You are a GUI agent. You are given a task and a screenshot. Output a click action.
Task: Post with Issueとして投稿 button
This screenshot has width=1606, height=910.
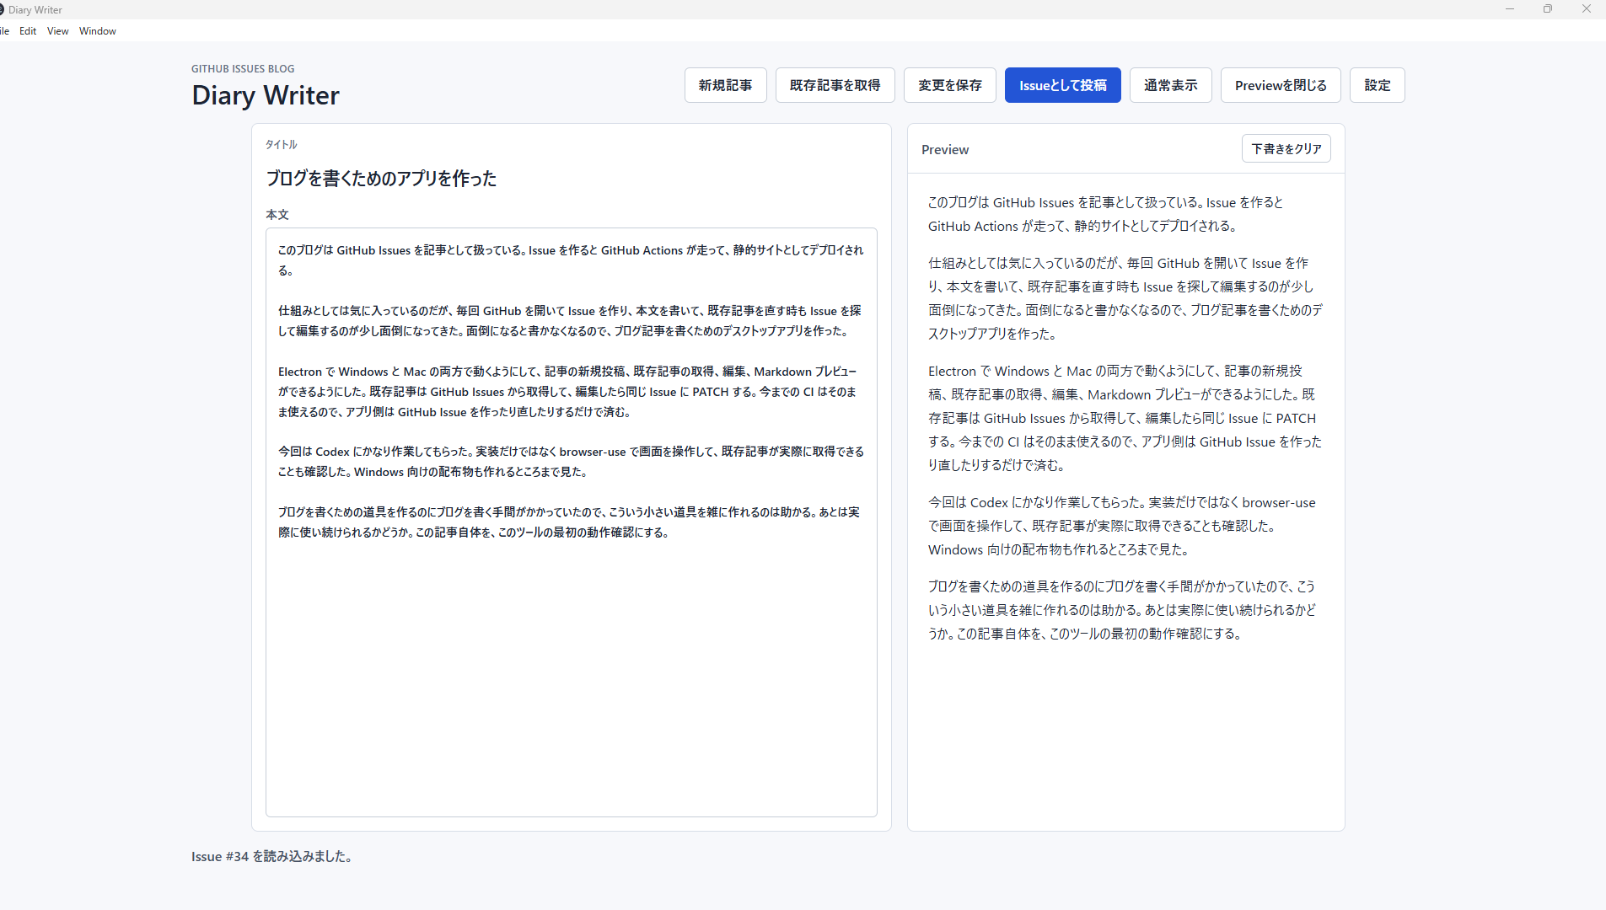pos(1062,85)
